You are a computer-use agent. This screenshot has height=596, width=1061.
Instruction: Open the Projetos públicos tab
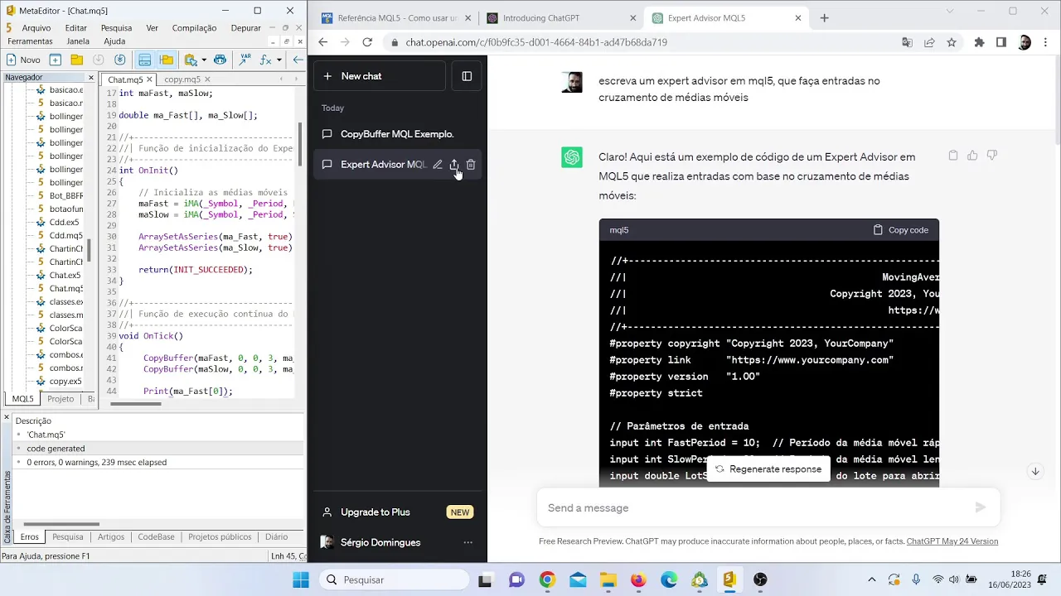(220, 536)
